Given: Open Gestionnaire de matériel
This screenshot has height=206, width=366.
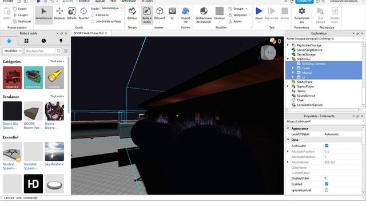Looking at the screenshot, I should click(x=204, y=15).
